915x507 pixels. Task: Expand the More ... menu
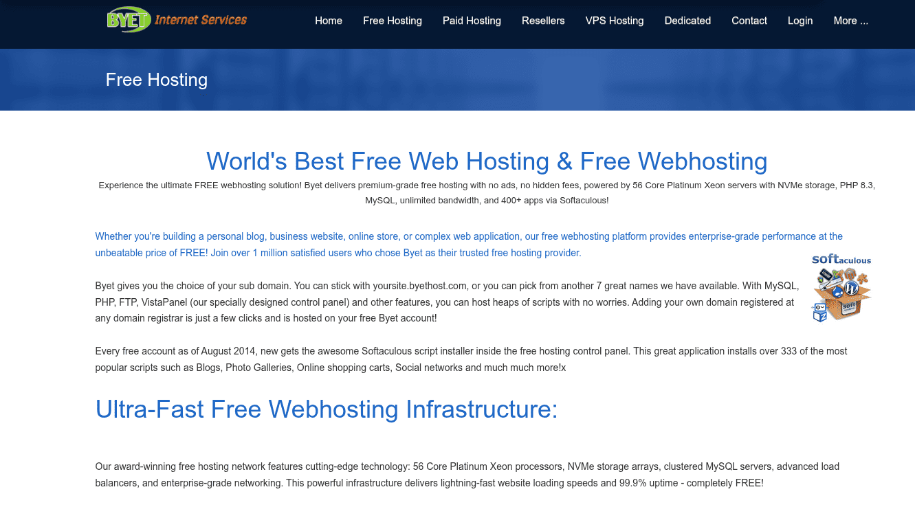tap(850, 21)
